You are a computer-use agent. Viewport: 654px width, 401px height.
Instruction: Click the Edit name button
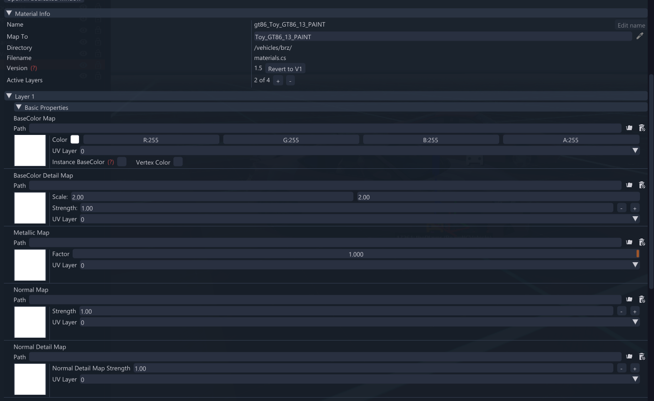(x=631, y=25)
